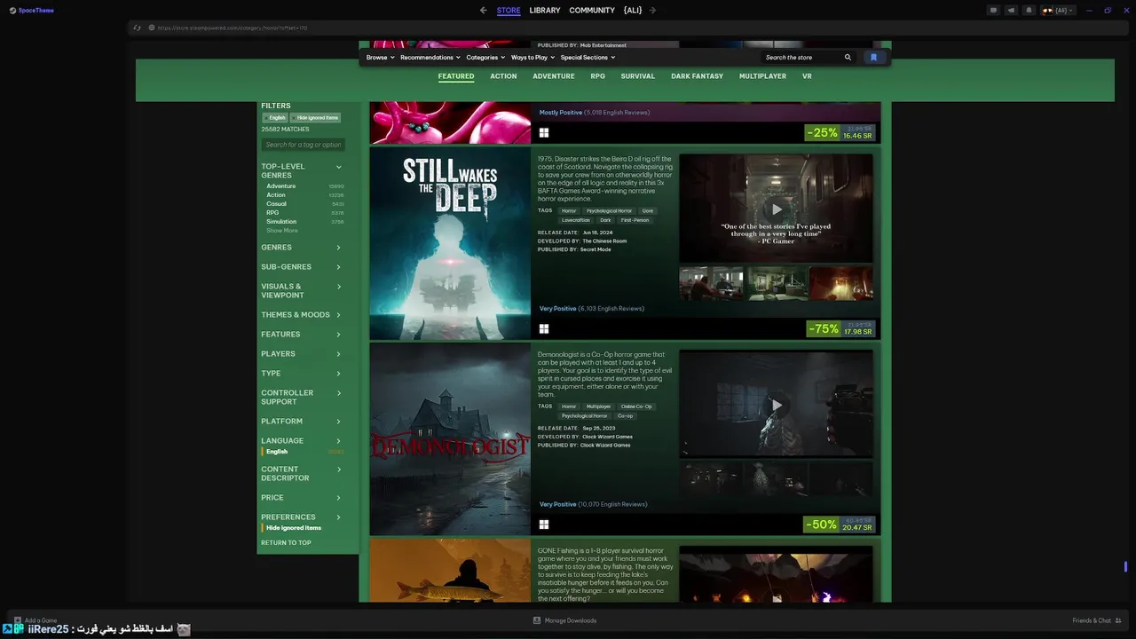Viewport: 1136px width, 639px height.
Task: Expand Themes & Moods filters
Action: 302,315
